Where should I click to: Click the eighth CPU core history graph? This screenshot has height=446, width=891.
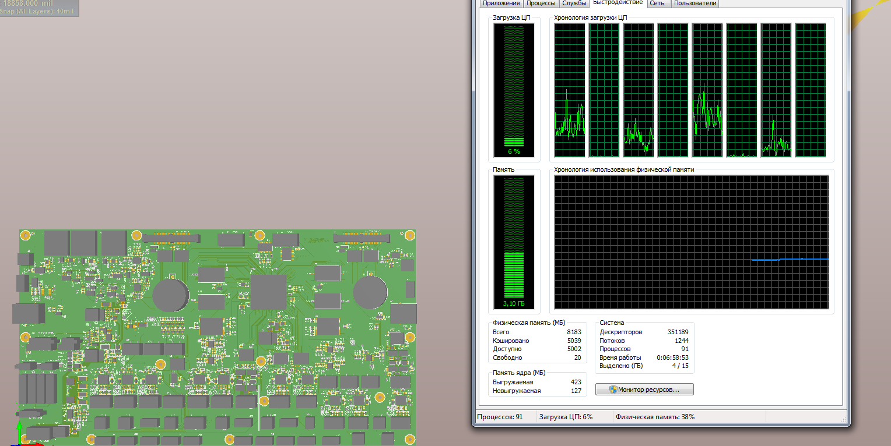click(811, 90)
